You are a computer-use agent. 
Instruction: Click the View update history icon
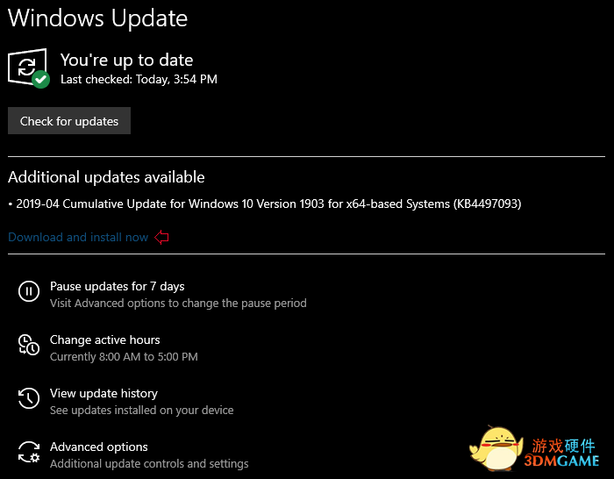coord(29,398)
